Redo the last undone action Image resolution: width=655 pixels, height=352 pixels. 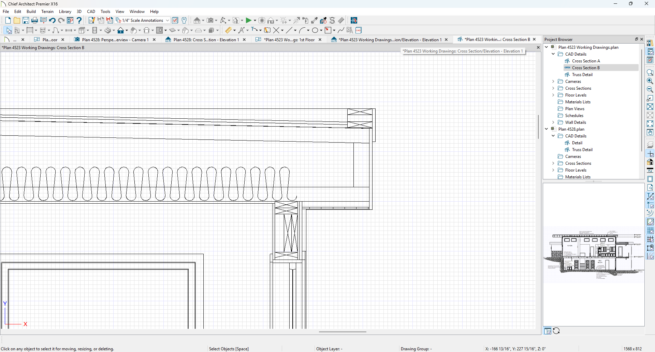point(61,20)
